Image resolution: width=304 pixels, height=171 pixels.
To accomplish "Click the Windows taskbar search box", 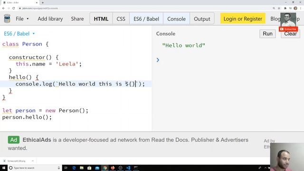I will coord(35,168).
